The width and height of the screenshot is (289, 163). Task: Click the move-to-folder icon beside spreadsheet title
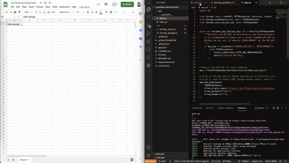(45, 3)
